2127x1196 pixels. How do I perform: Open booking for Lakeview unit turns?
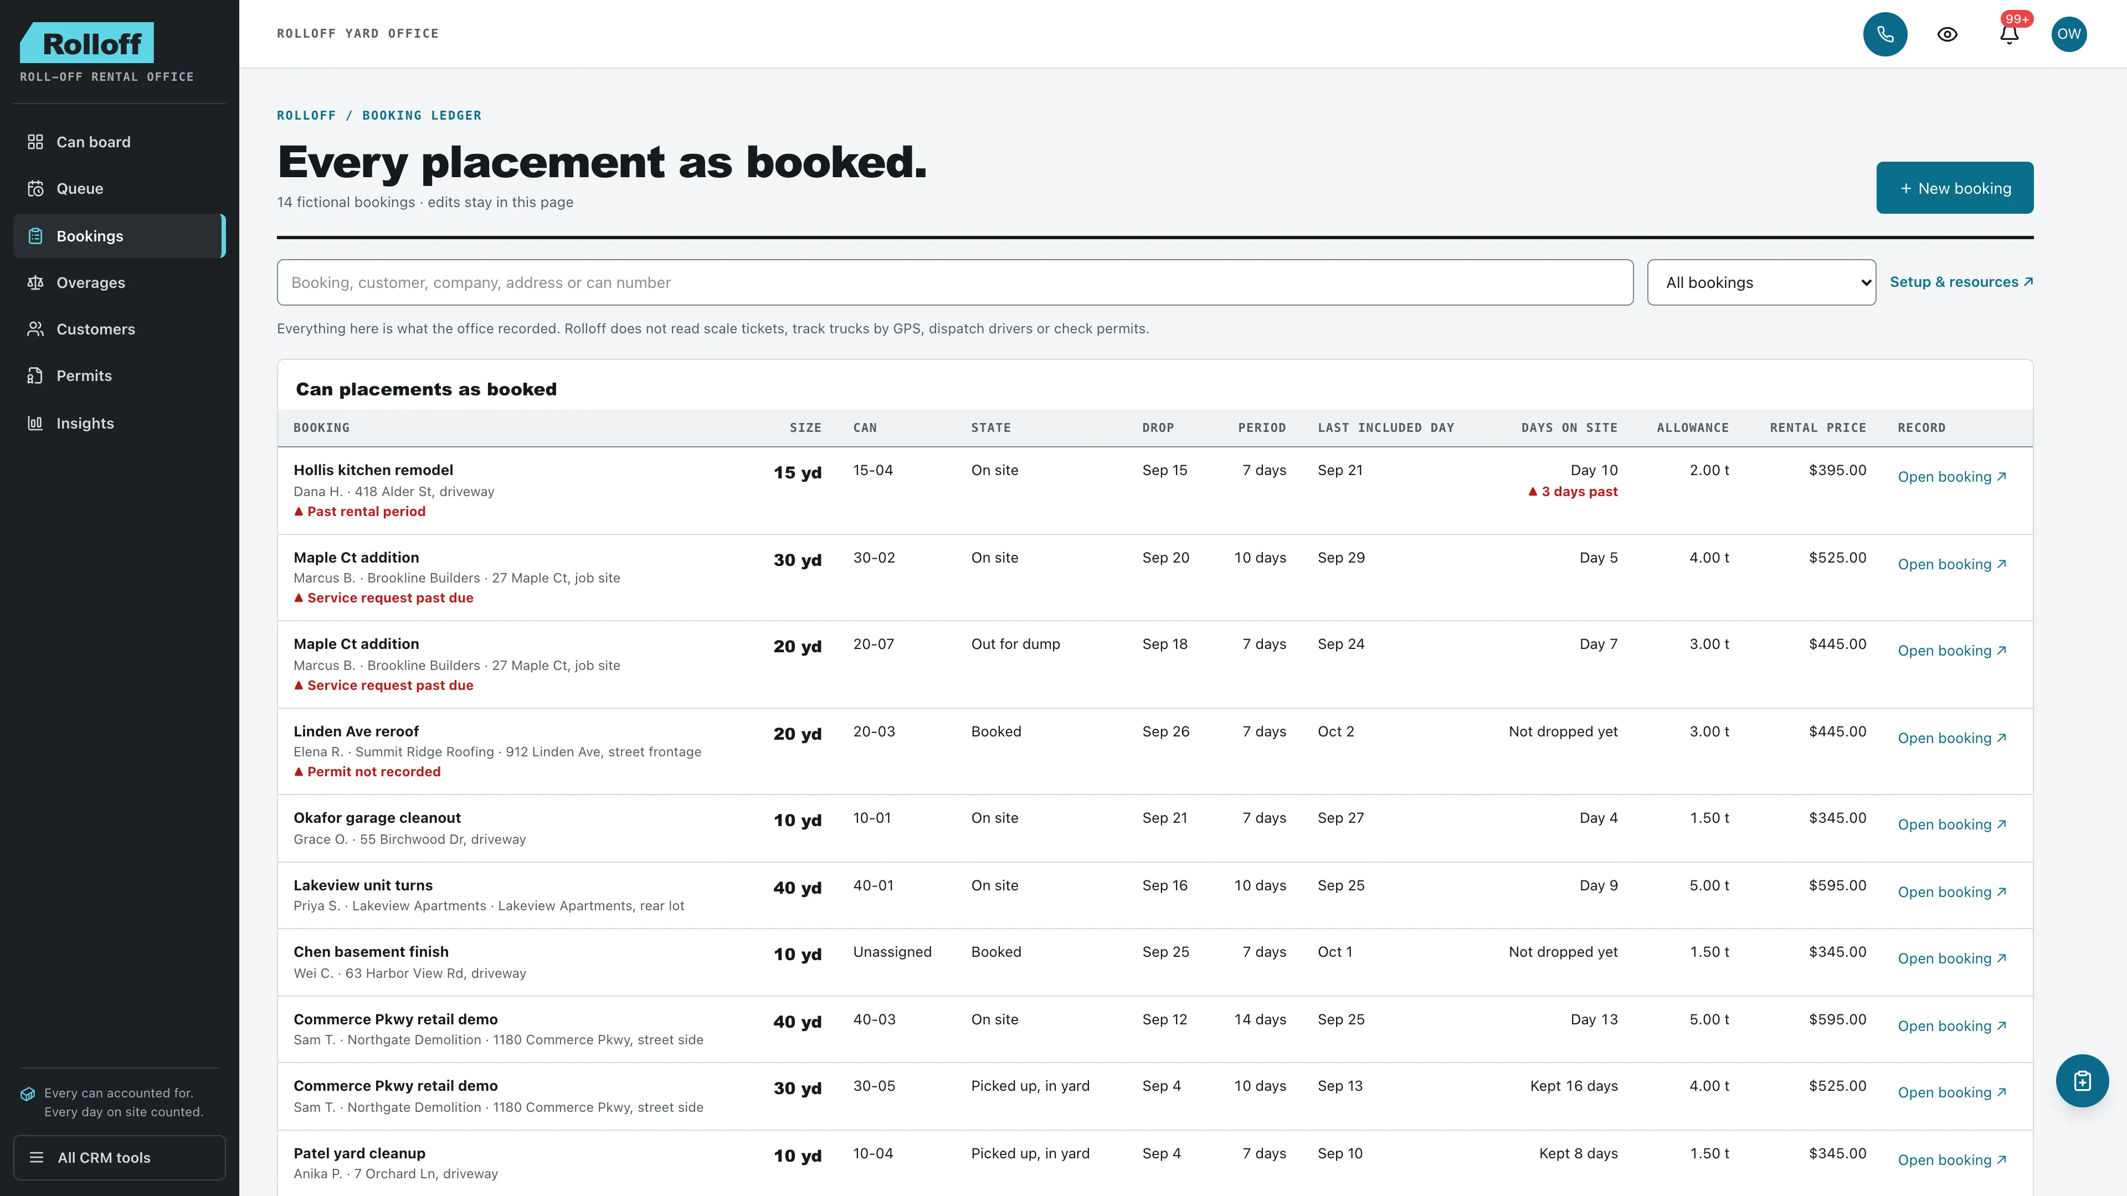click(x=1952, y=892)
